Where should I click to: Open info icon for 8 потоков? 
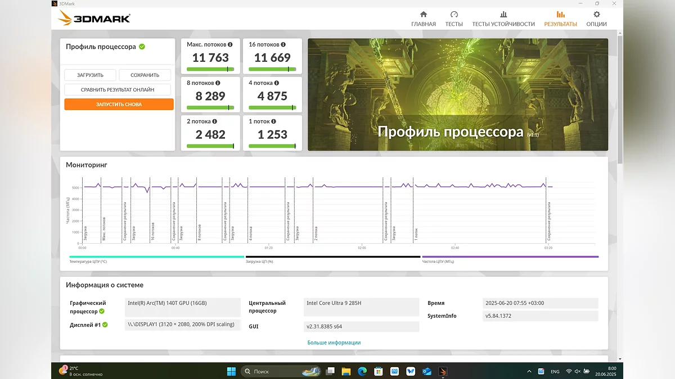(218, 83)
